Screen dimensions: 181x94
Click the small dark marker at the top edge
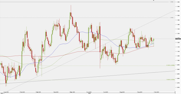[154, 0]
